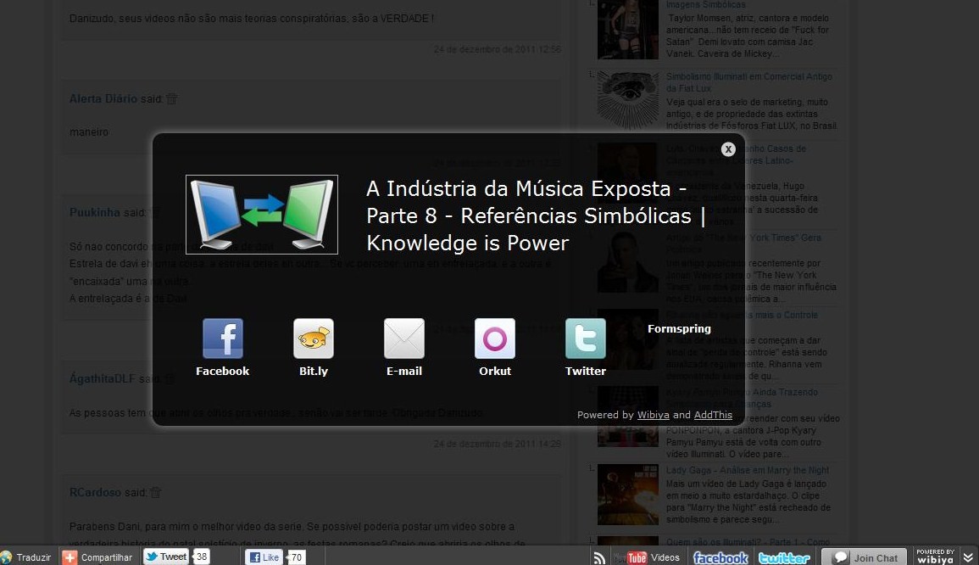The width and height of the screenshot is (979, 565).
Task: Open RCardoso commenter profile link
Action: point(95,493)
